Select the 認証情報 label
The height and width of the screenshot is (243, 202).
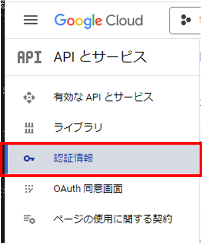[x=73, y=158]
